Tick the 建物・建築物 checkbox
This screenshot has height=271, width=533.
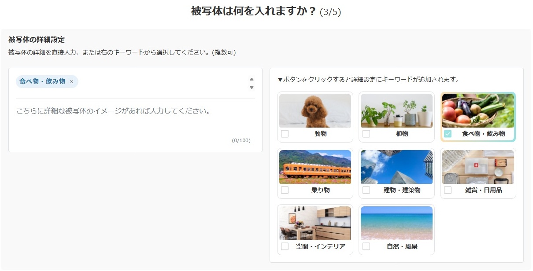pos(366,190)
